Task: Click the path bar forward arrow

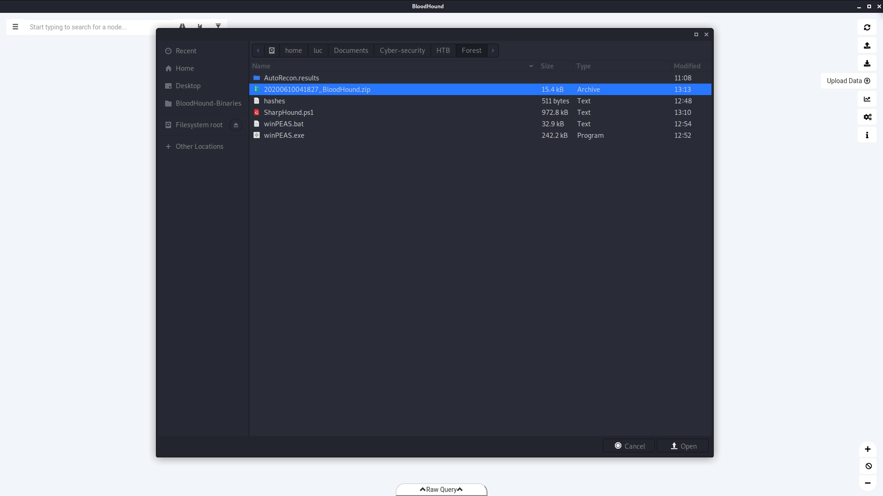Action: point(493,51)
